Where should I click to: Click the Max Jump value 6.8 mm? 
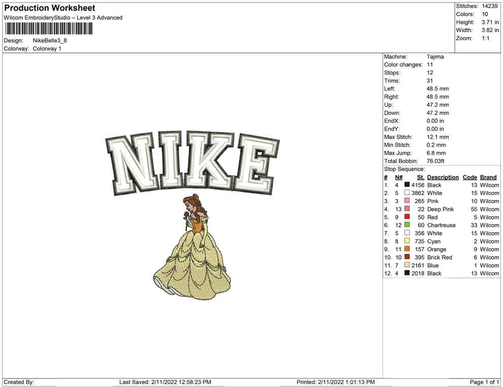click(436, 153)
